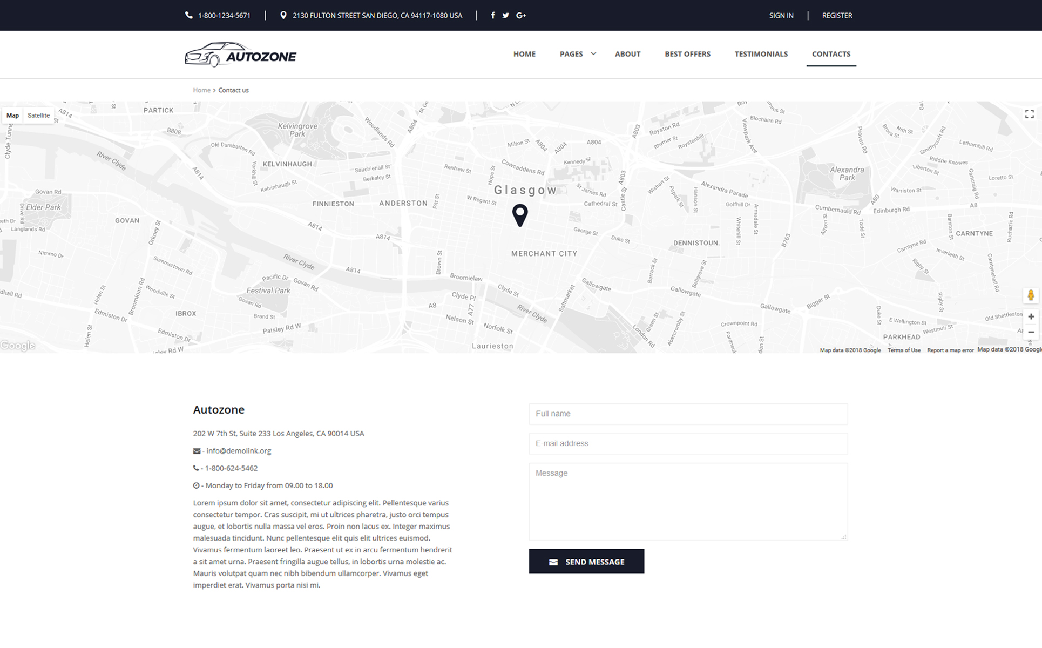
Task: Click the Autozone car logo
Action: point(240,55)
